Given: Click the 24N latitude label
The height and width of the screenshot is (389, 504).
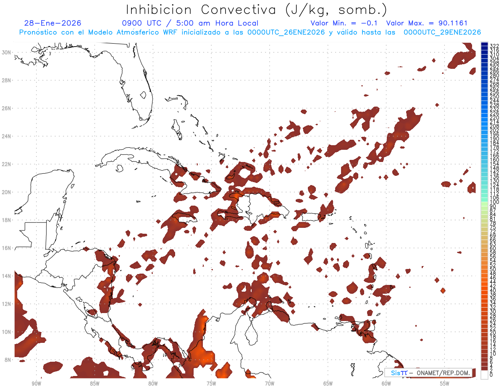Looking at the screenshot, I should click(6, 136).
